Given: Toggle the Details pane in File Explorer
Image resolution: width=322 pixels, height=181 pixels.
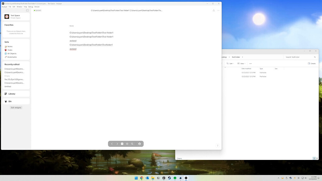Looking at the screenshot, I should [312, 63].
